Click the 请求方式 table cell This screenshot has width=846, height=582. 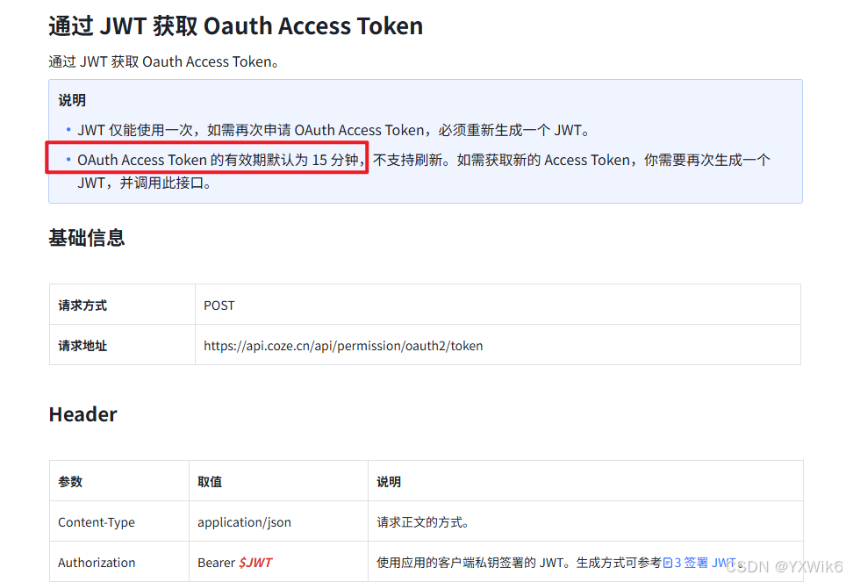click(123, 305)
